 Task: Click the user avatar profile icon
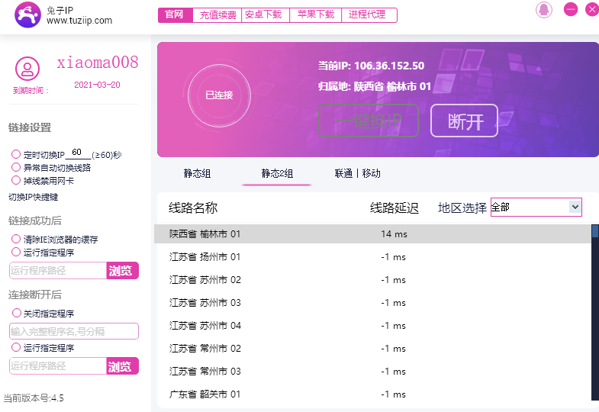[27, 69]
